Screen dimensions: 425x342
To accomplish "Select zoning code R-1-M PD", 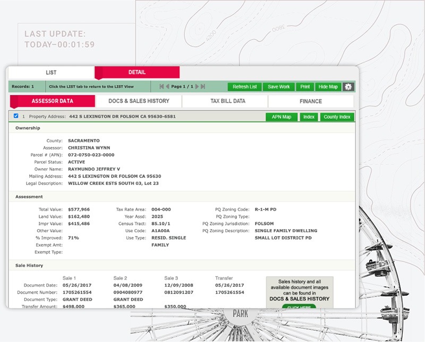I will tap(266, 209).
